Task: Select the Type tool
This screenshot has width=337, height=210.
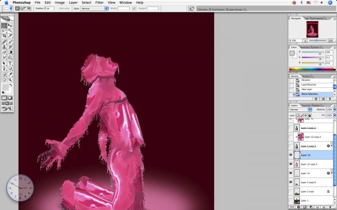Action: tap(10, 63)
